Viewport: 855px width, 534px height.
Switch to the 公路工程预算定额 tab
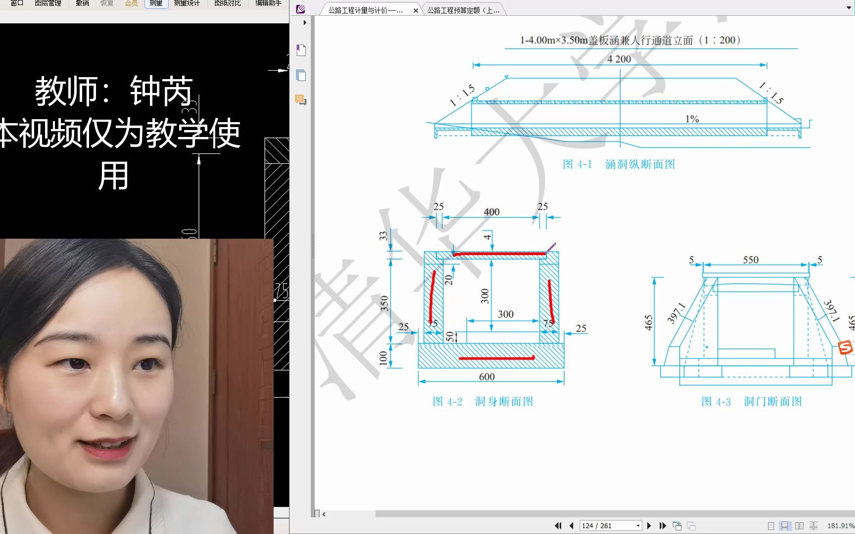point(463,10)
